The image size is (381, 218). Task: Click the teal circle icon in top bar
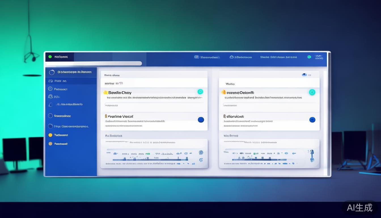(x=309, y=57)
